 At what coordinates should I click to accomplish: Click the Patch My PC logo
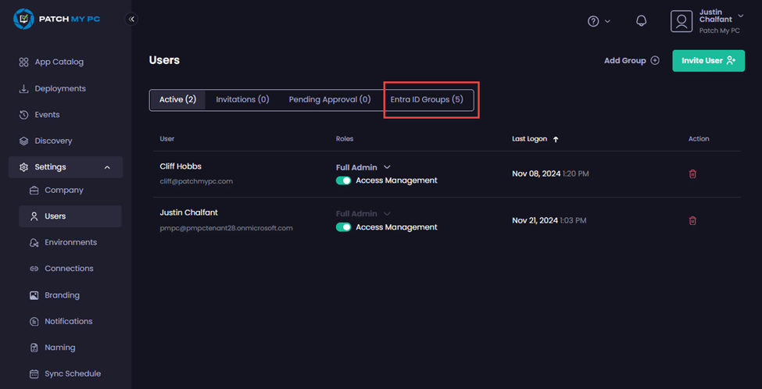point(63,19)
